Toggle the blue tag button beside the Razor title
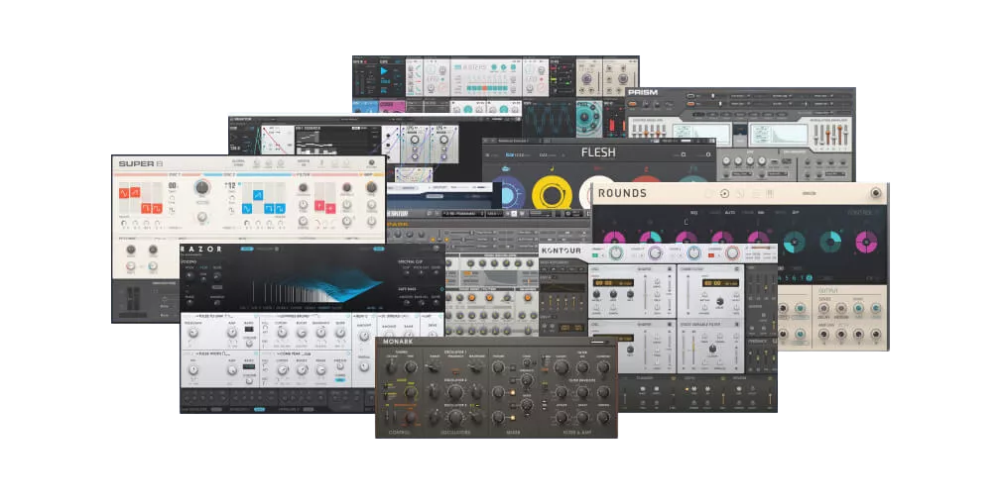The image size is (1000, 503). click(x=247, y=249)
